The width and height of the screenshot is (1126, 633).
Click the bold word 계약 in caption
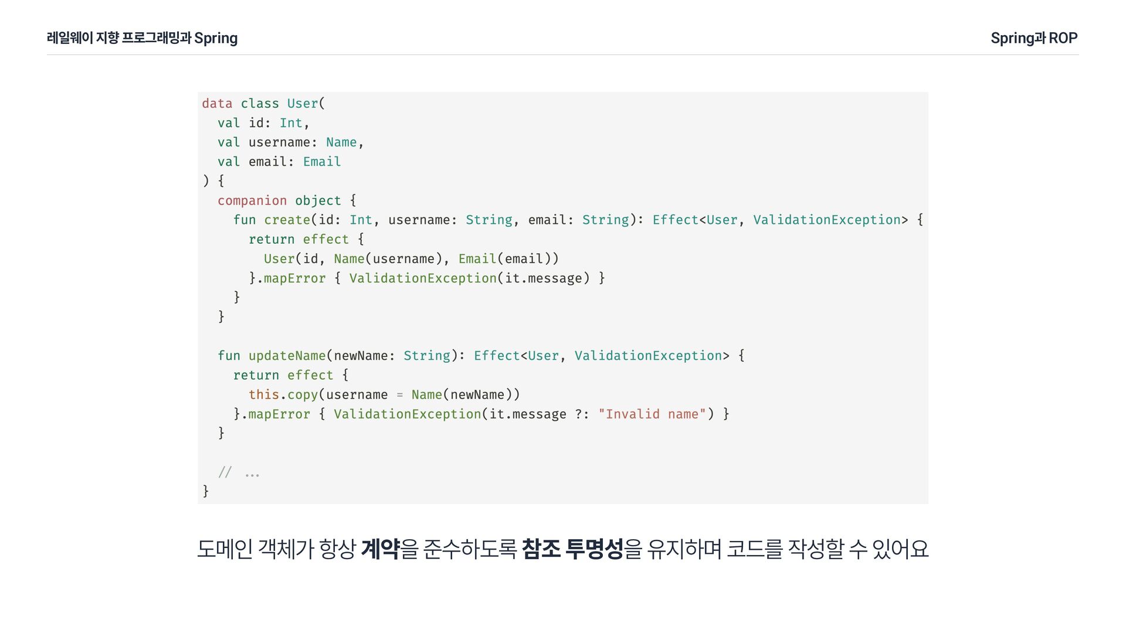tap(380, 549)
